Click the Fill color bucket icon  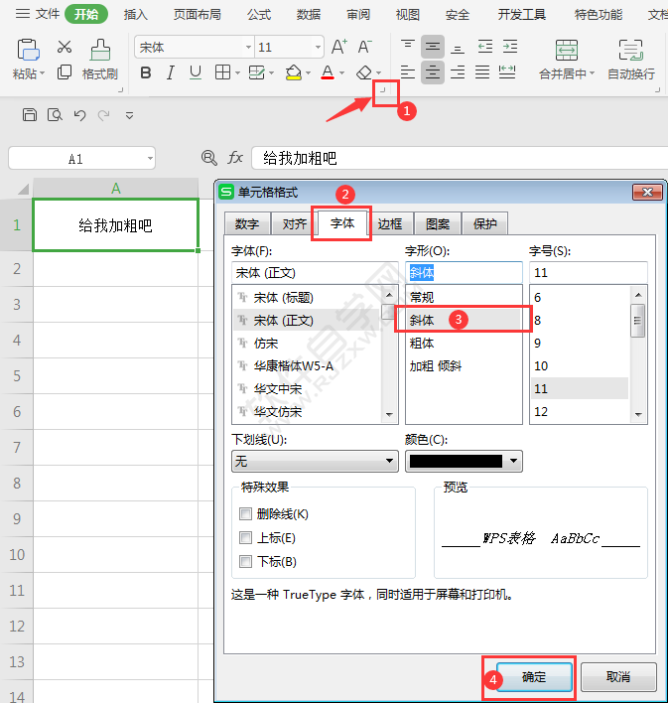pos(294,72)
